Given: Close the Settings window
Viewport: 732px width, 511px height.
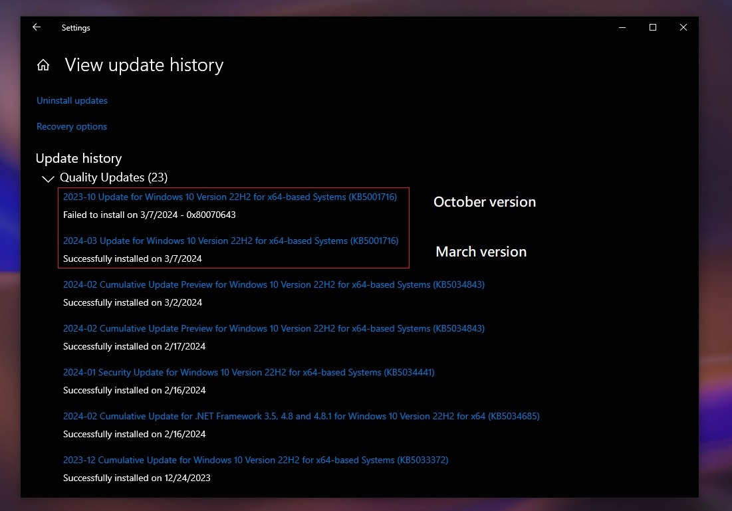Looking at the screenshot, I should pos(683,27).
